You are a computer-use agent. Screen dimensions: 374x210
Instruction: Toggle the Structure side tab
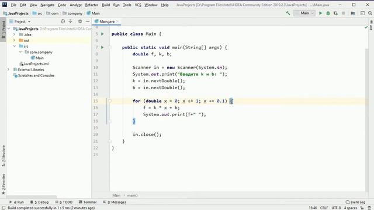click(x=3, y=156)
